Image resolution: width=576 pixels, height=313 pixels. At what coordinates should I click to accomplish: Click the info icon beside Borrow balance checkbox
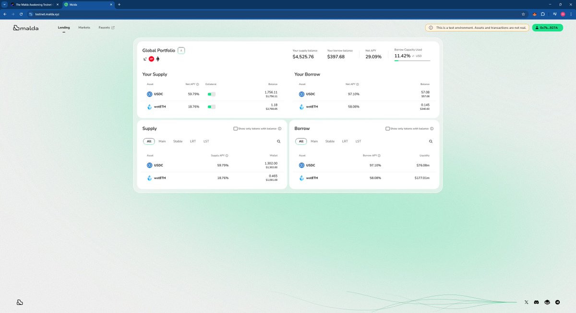point(432,128)
